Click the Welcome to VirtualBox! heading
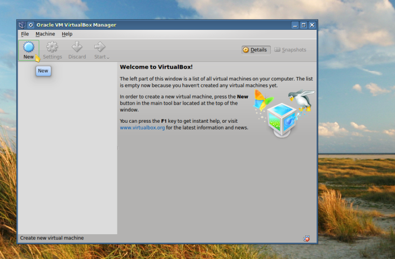The height and width of the screenshot is (259, 395). pyautogui.click(x=156, y=67)
